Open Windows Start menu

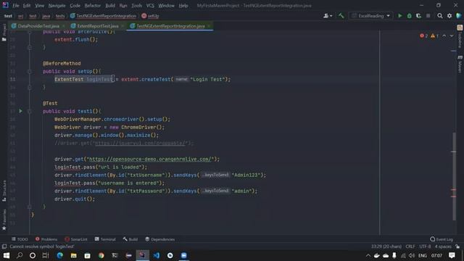[x=7, y=255]
